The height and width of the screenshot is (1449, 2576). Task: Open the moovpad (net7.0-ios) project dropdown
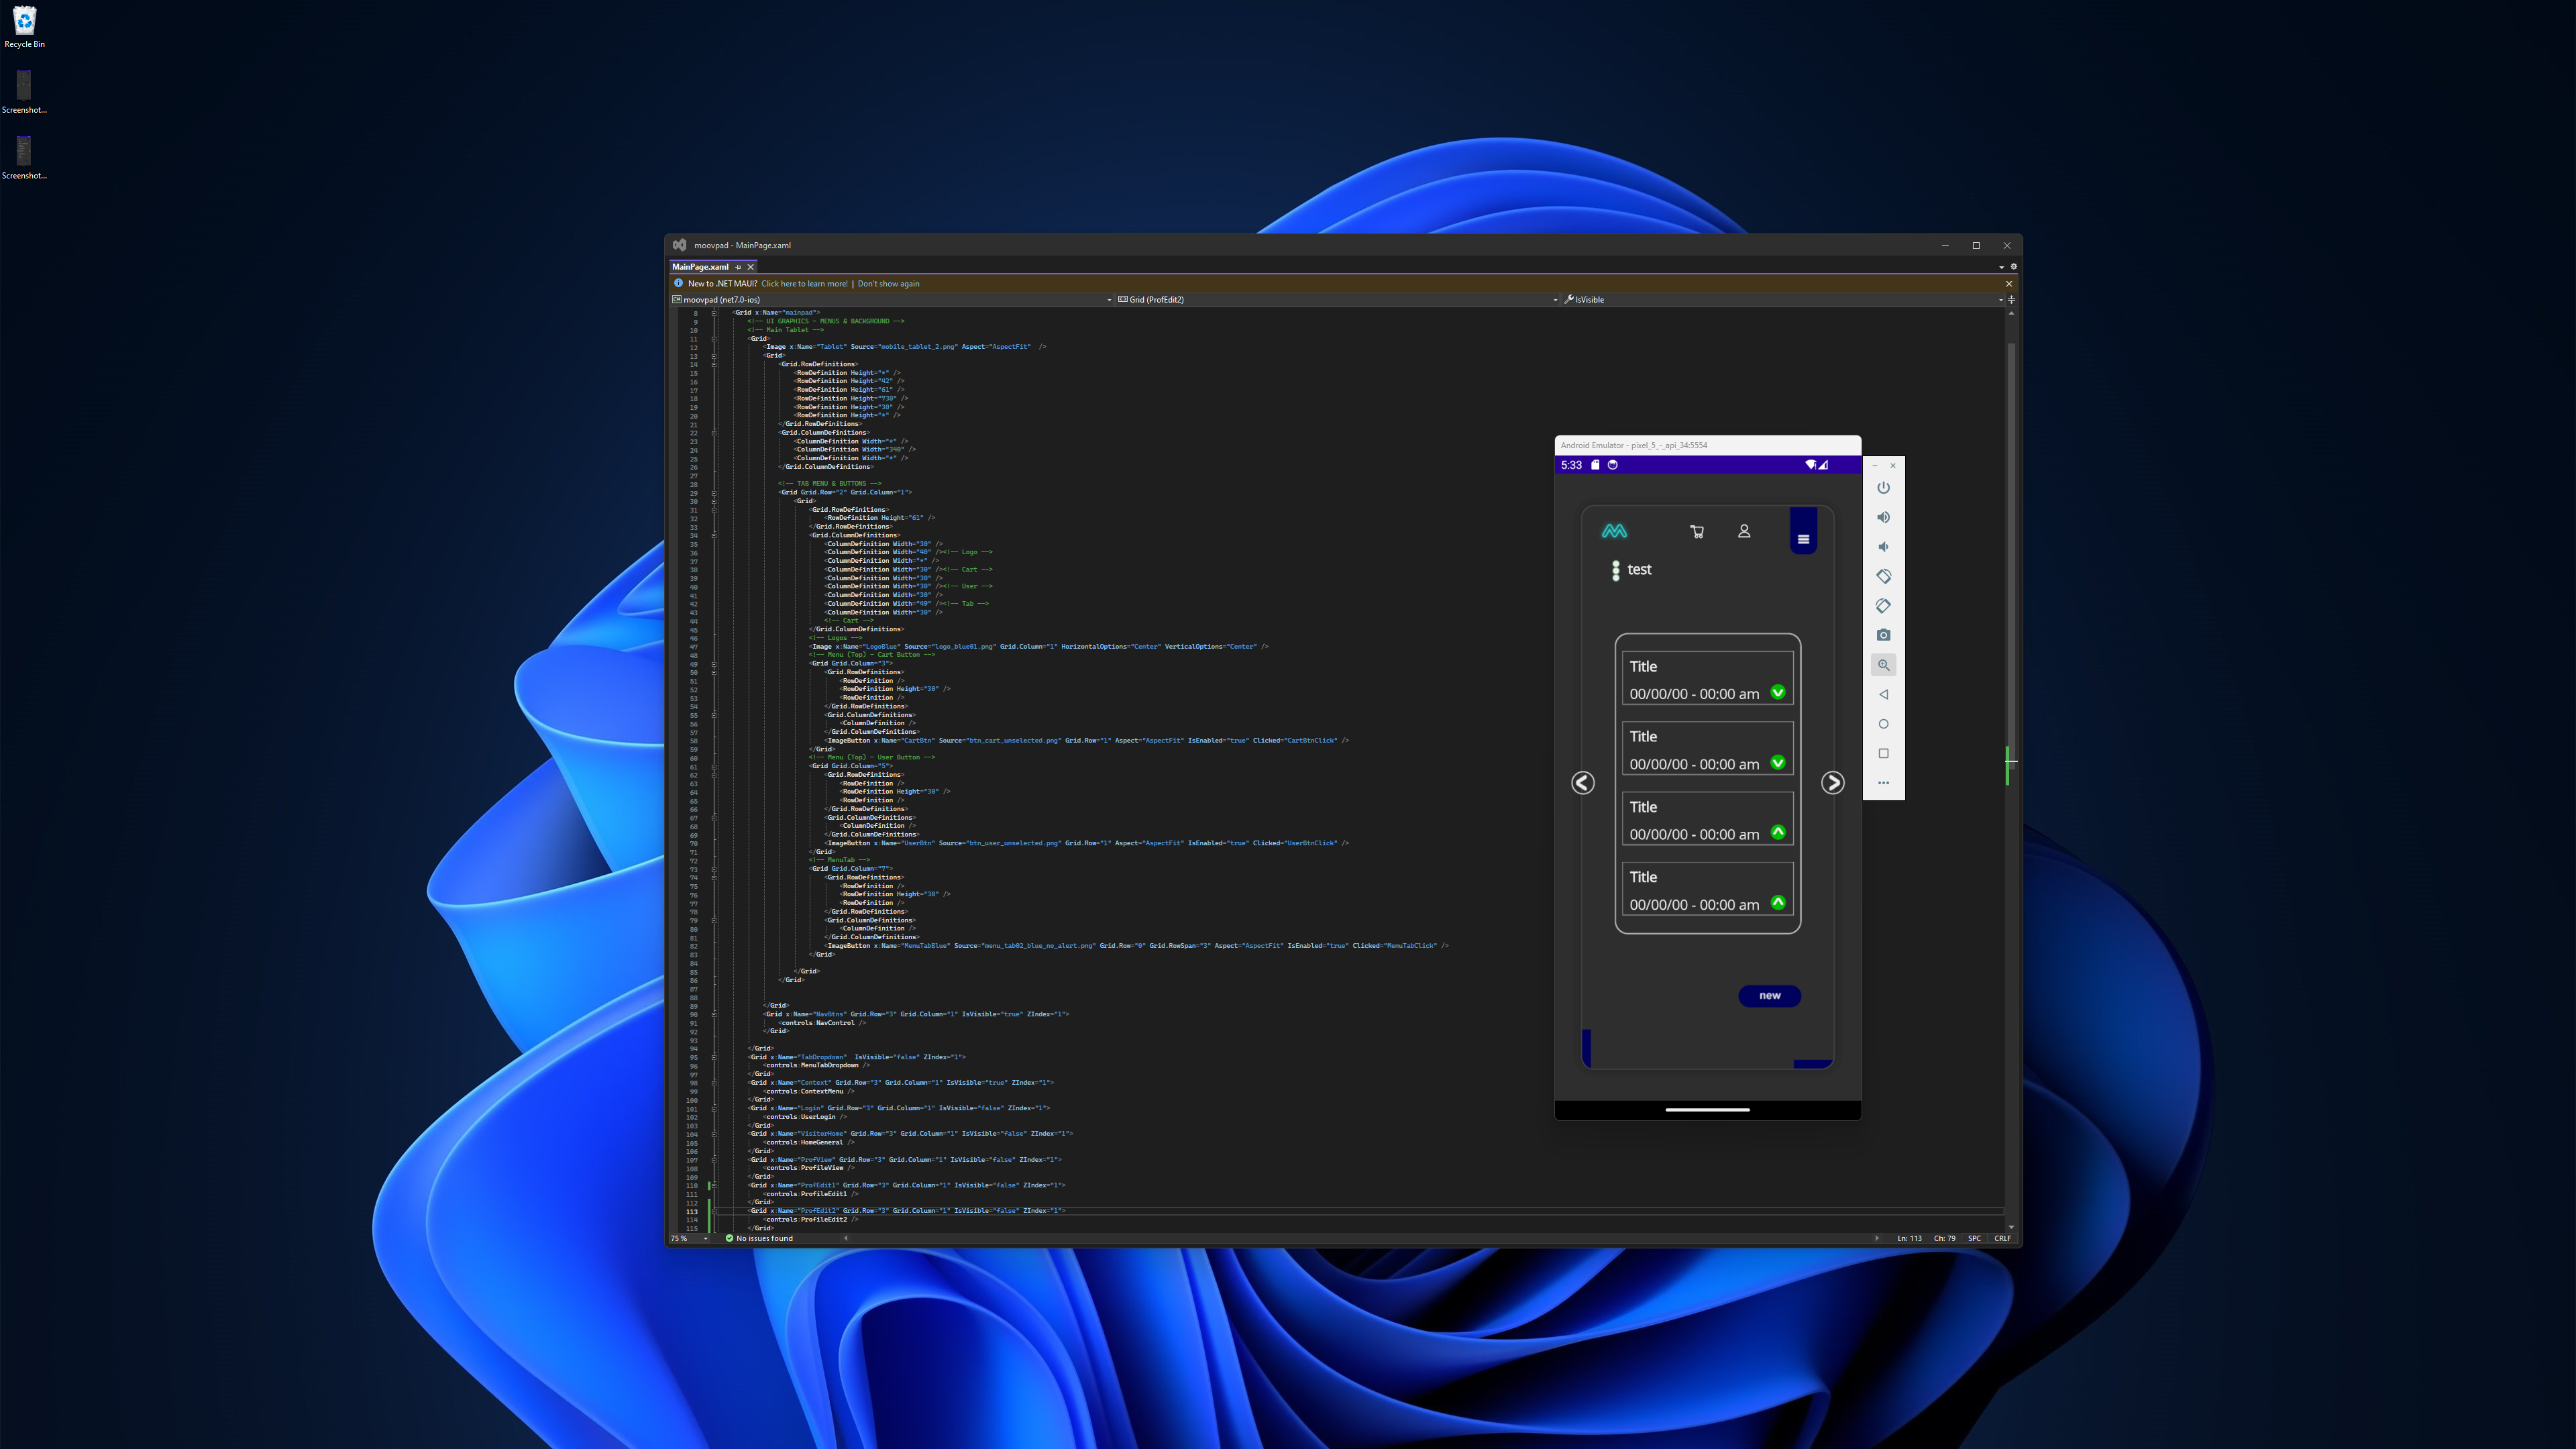pos(892,299)
